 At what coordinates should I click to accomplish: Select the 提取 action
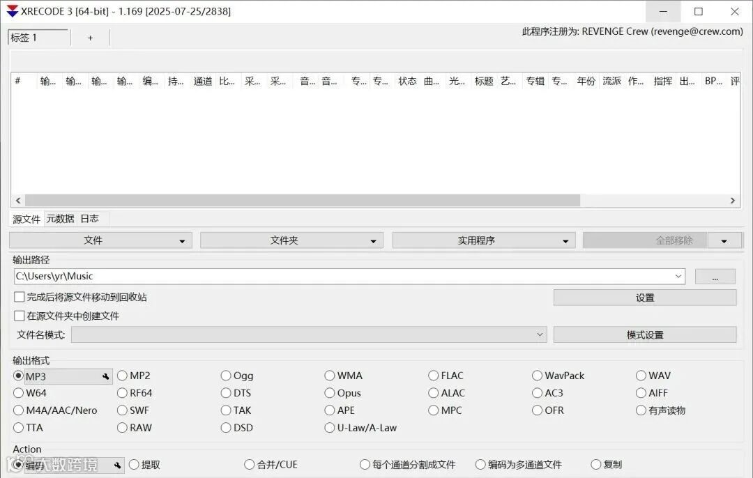coord(134,465)
